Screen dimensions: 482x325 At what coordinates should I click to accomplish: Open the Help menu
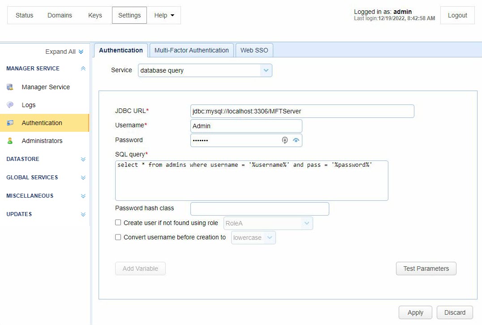164,15
